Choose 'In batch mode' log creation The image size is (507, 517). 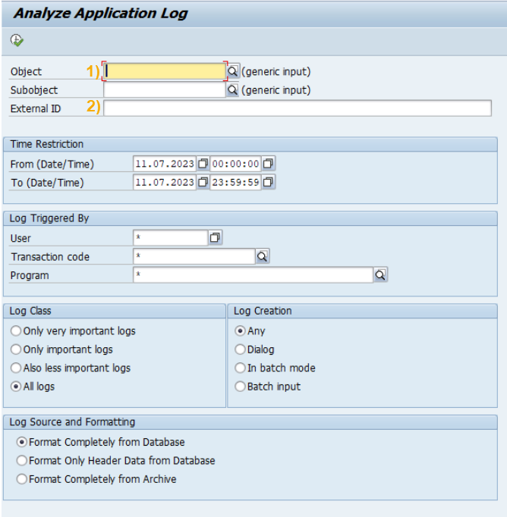[241, 368]
